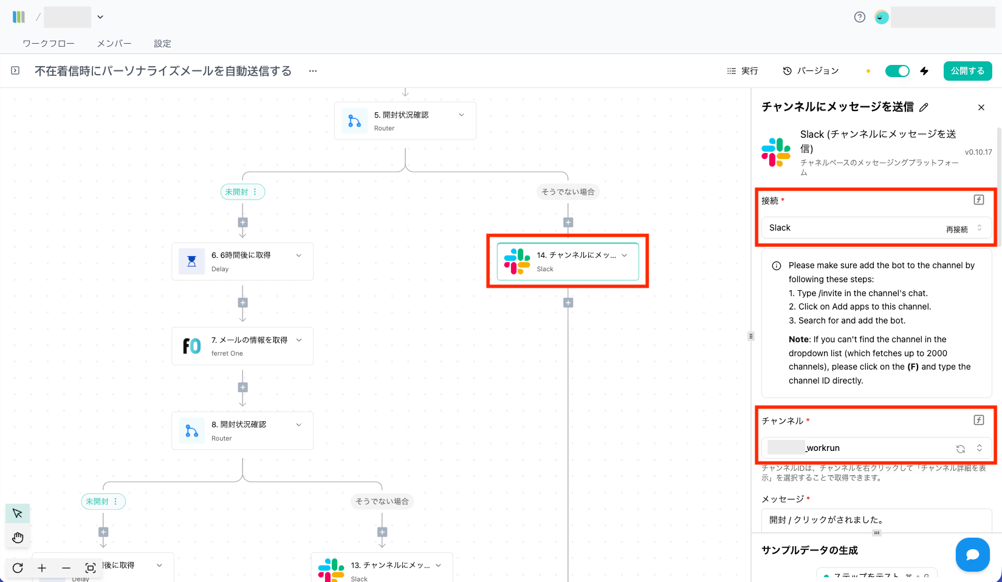This screenshot has width=1002, height=582.
Task: Click the help question mark icon
Action: 859,17
